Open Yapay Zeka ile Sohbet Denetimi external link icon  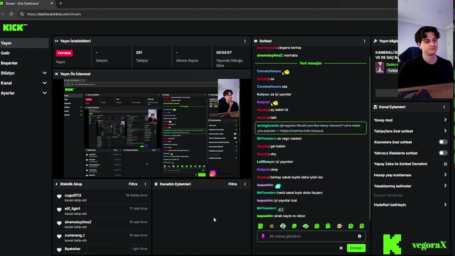(x=445, y=164)
